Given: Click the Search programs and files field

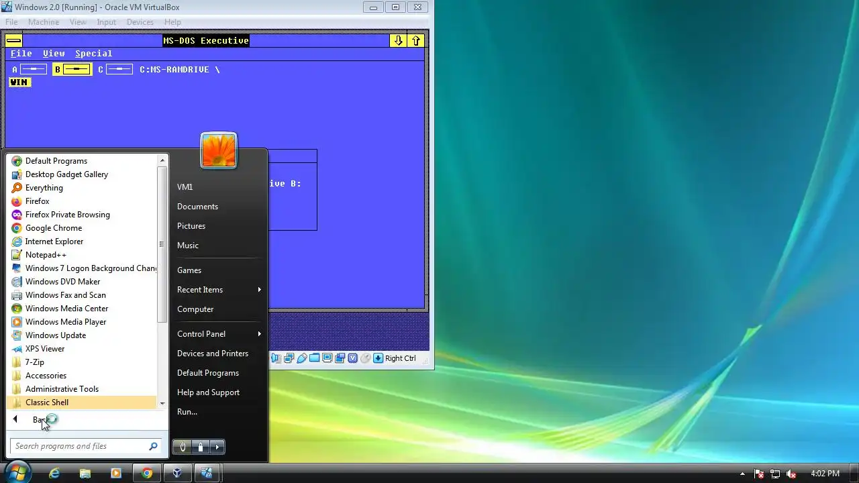Looking at the screenshot, I should tap(85, 446).
